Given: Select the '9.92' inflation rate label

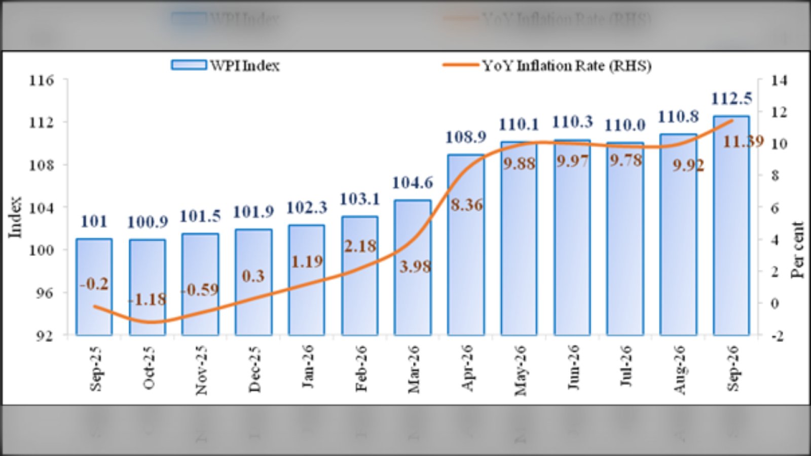Looking at the screenshot, I should pyautogui.click(x=688, y=165).
